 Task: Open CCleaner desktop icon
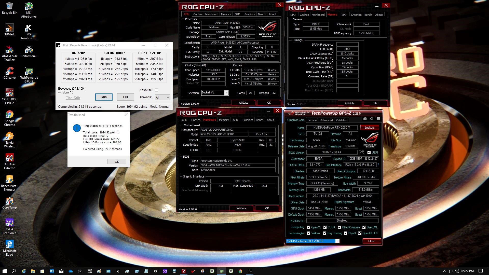(9, 73)
